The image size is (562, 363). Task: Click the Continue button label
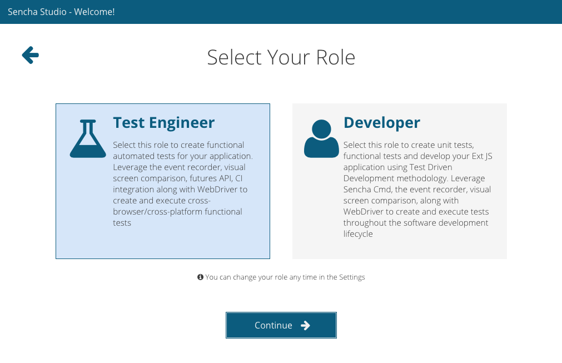(273, 325)
